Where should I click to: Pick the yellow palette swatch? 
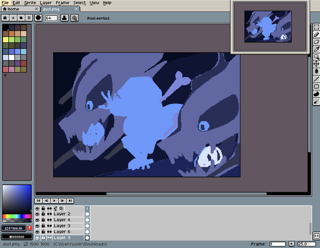6,39
